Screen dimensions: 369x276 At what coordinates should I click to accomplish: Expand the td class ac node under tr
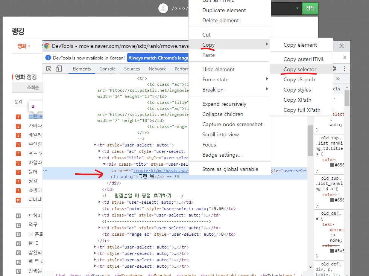click(99, 151)
